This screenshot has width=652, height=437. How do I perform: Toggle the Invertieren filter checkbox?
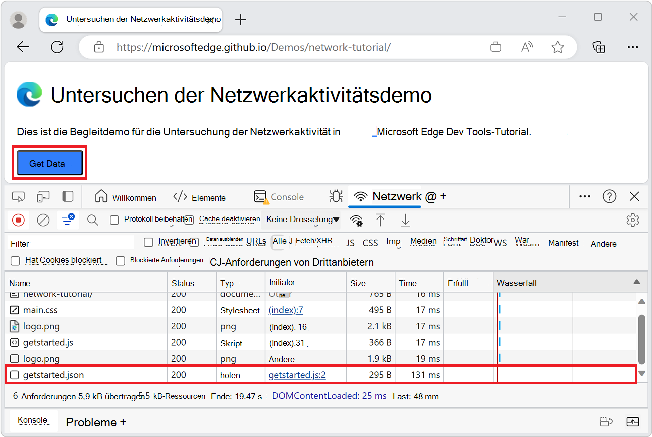pyautogui.click(x=148, y=242)
